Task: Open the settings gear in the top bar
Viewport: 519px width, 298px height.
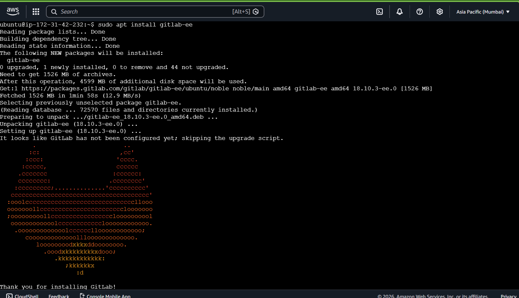Action: (x=439, y=12)
